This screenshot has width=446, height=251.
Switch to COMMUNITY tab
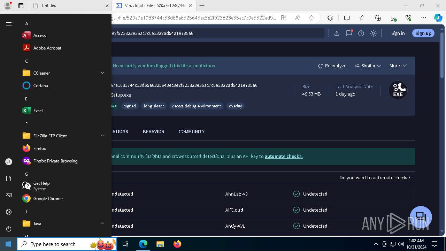(x=192, y=131)
